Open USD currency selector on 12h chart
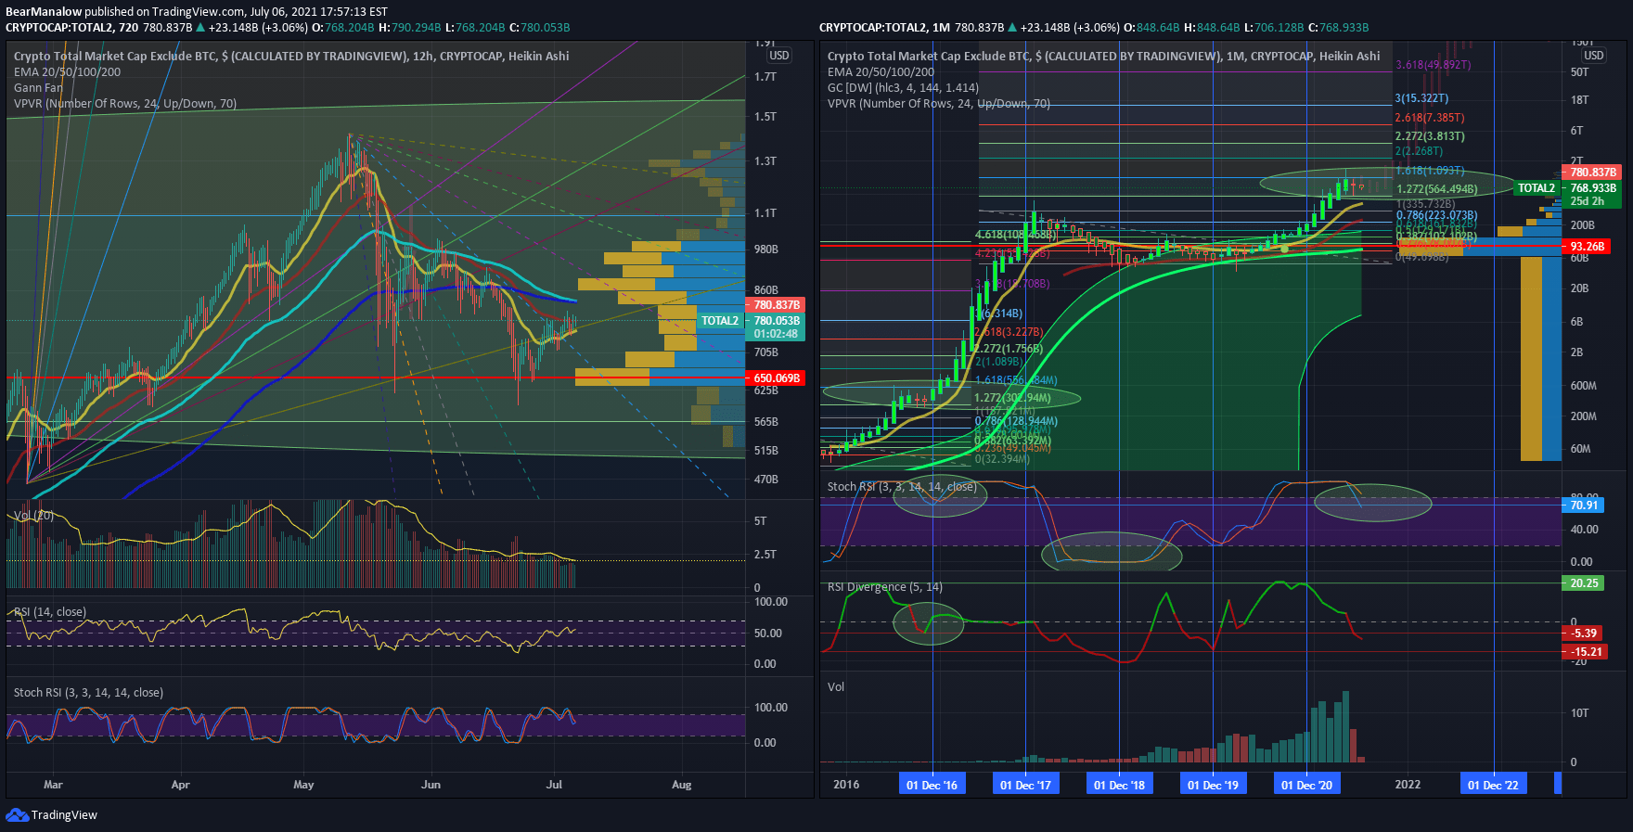Viewport: 1633px width, 832px height. 779,56
